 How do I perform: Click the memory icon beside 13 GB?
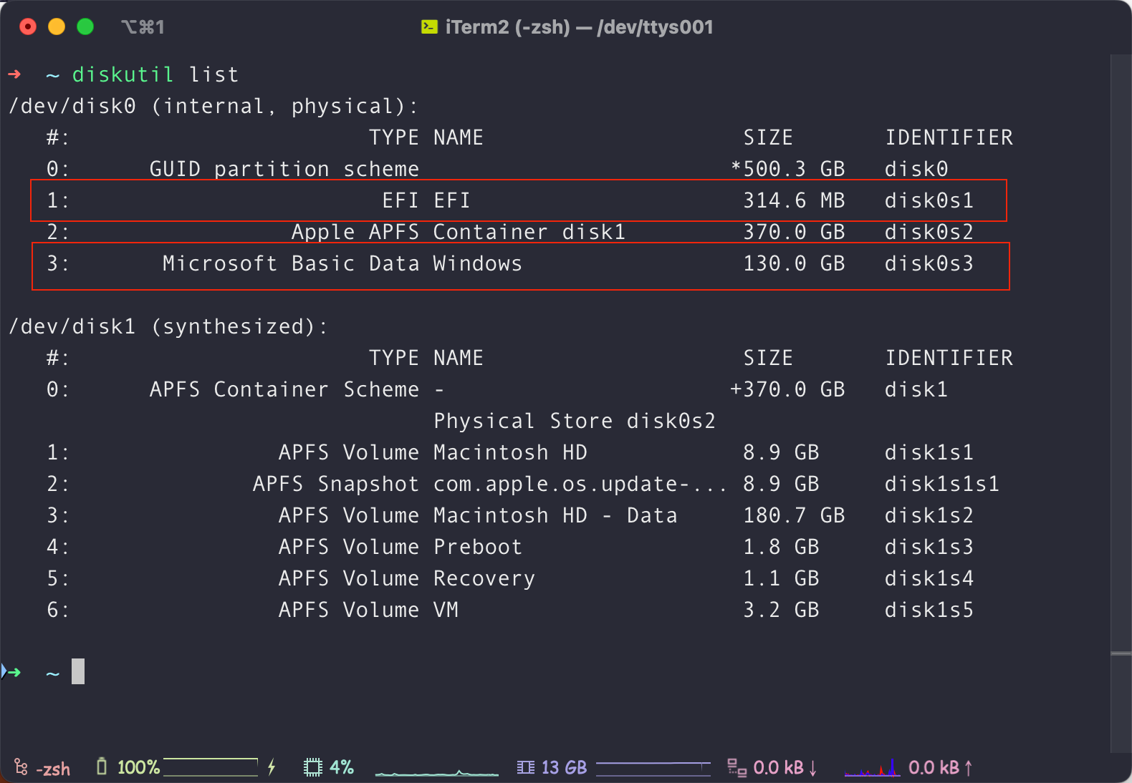[526, 768]
